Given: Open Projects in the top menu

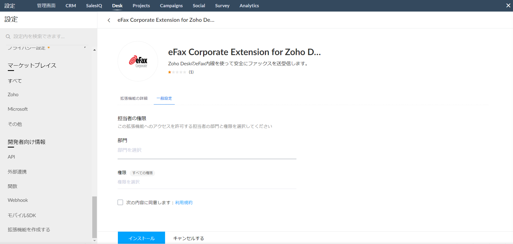Looking at the screenshot, I should (141, 6).
